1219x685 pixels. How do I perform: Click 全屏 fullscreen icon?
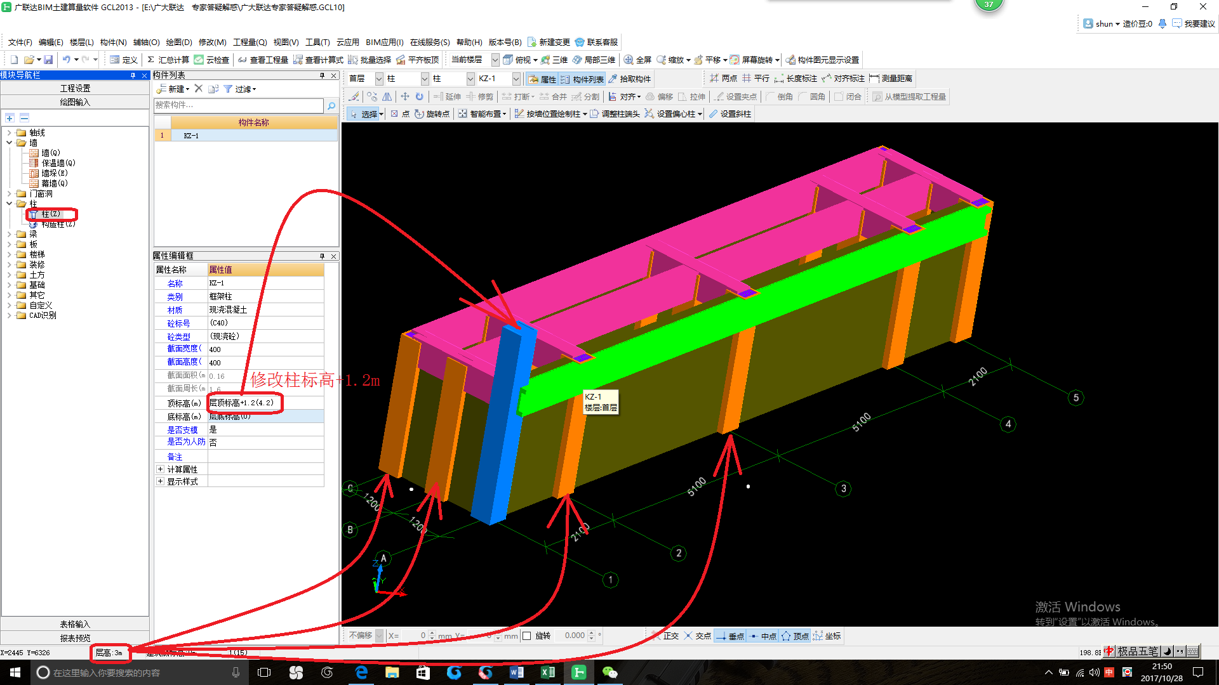tap(637, 60)
